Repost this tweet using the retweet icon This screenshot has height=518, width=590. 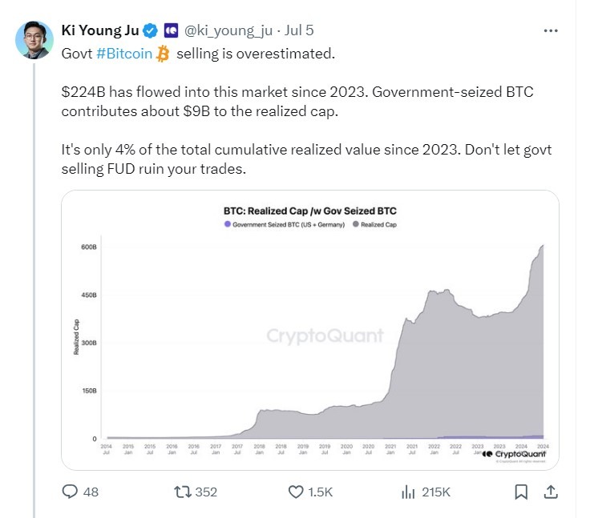tap(183, 492)
